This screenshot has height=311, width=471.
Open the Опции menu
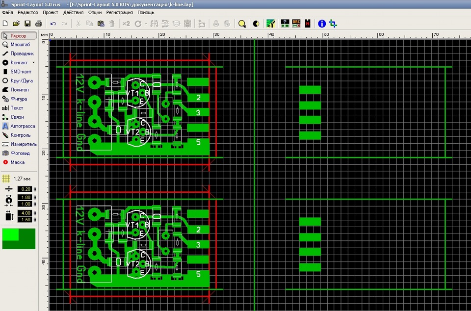pos(95,13)
